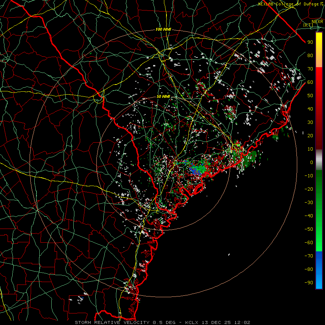Click the 40 value on velocity scale
This screenshot has height=325, width=325.
point(310,109)
